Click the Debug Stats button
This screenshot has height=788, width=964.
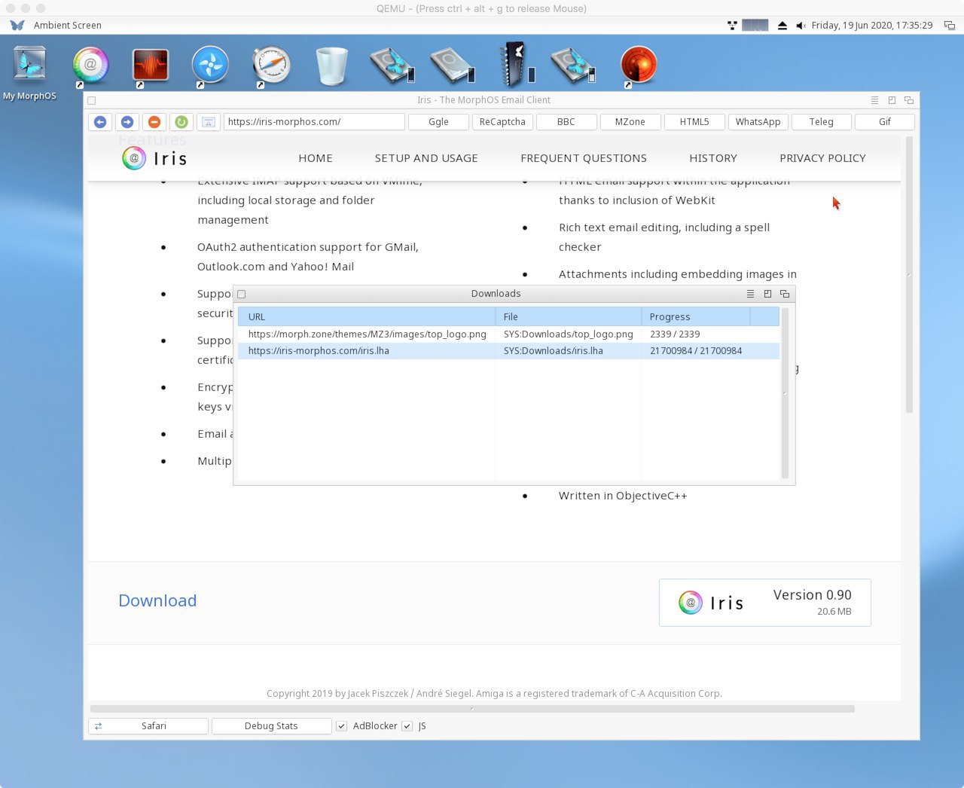(x=271, y=726)
